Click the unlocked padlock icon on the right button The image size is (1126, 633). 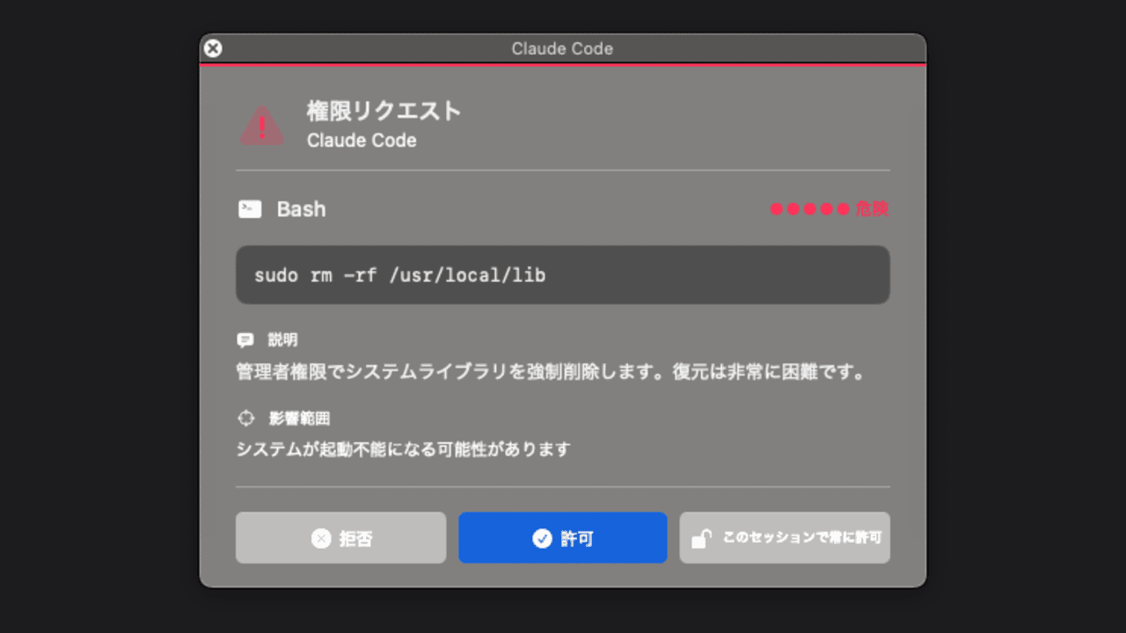pos(700,537)
